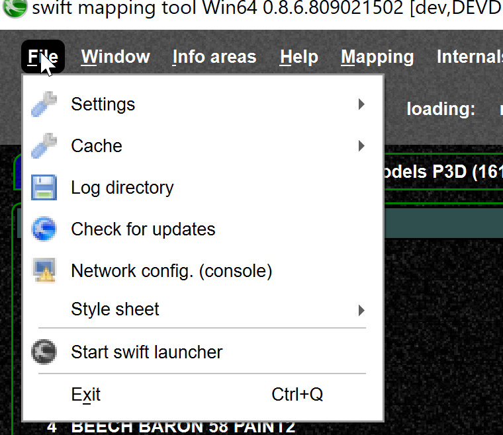Expand the Cache submenu arrow
This screenshot has height=435, width=503.
361,145
